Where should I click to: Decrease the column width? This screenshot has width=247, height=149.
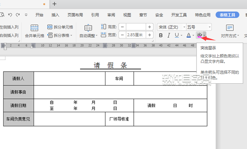[x=122, y=35]
